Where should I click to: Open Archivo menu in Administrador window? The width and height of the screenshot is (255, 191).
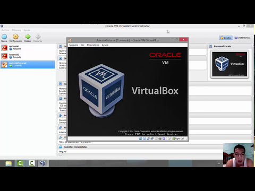[x=5, y=30]
